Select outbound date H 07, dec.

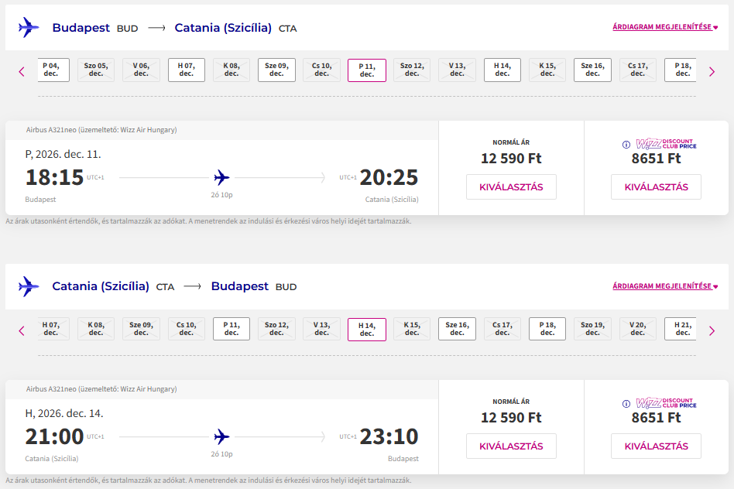pyautogui.click(x=187, y=70)
